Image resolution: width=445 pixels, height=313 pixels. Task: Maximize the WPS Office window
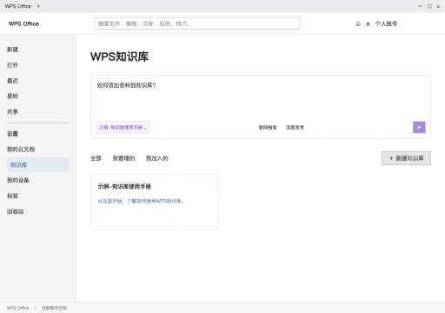429,6
